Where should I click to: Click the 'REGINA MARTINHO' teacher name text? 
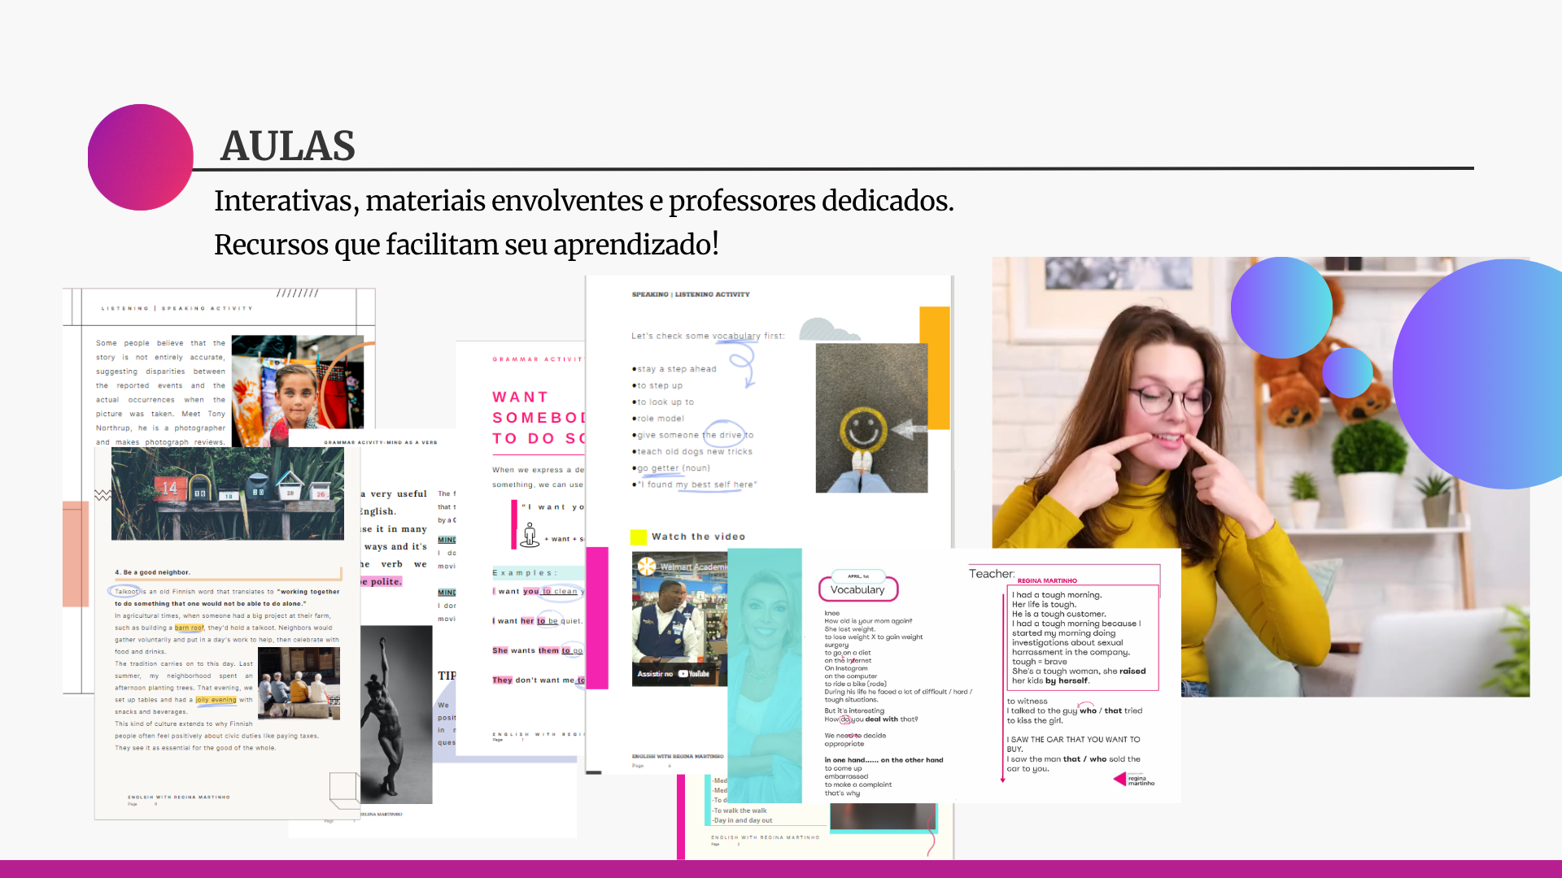(x=1047, y=580)
